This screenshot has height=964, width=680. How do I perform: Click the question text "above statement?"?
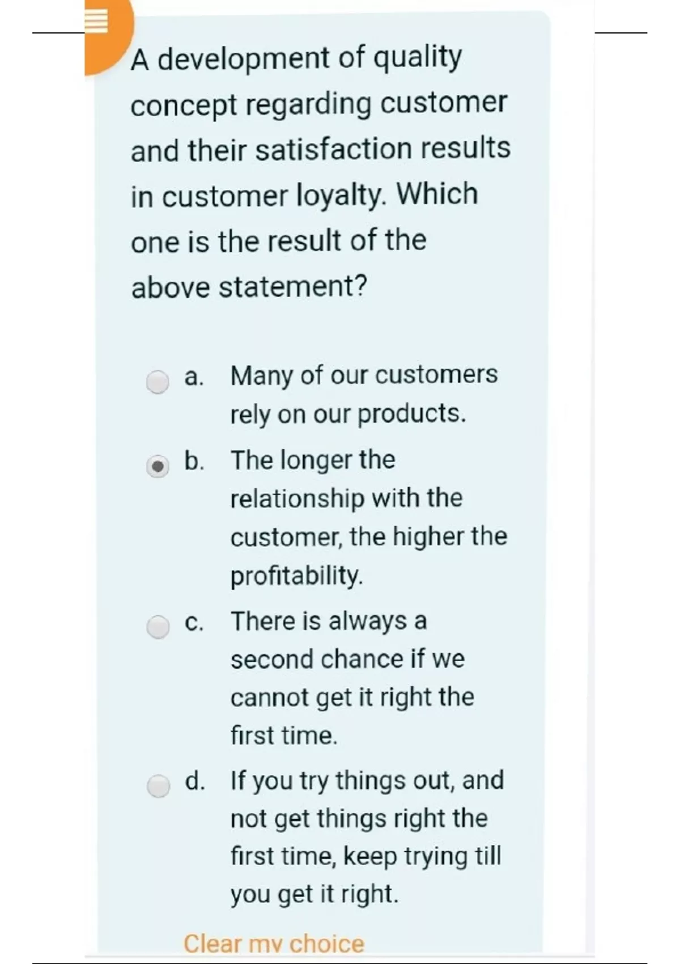pyautogui.click(x=249, y=286)
